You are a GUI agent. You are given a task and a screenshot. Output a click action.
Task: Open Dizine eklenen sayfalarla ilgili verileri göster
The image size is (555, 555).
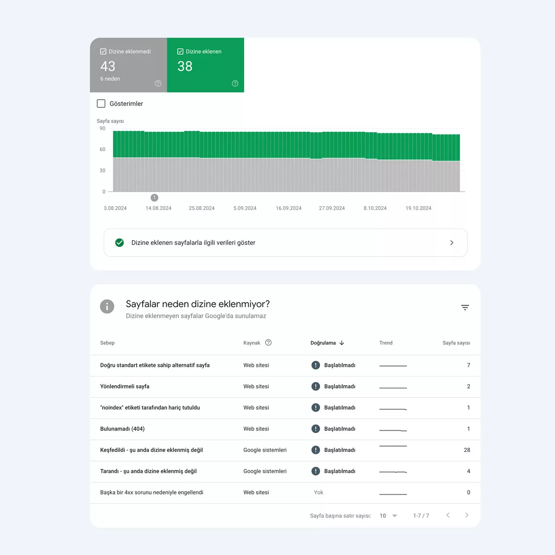coord(285,242)
